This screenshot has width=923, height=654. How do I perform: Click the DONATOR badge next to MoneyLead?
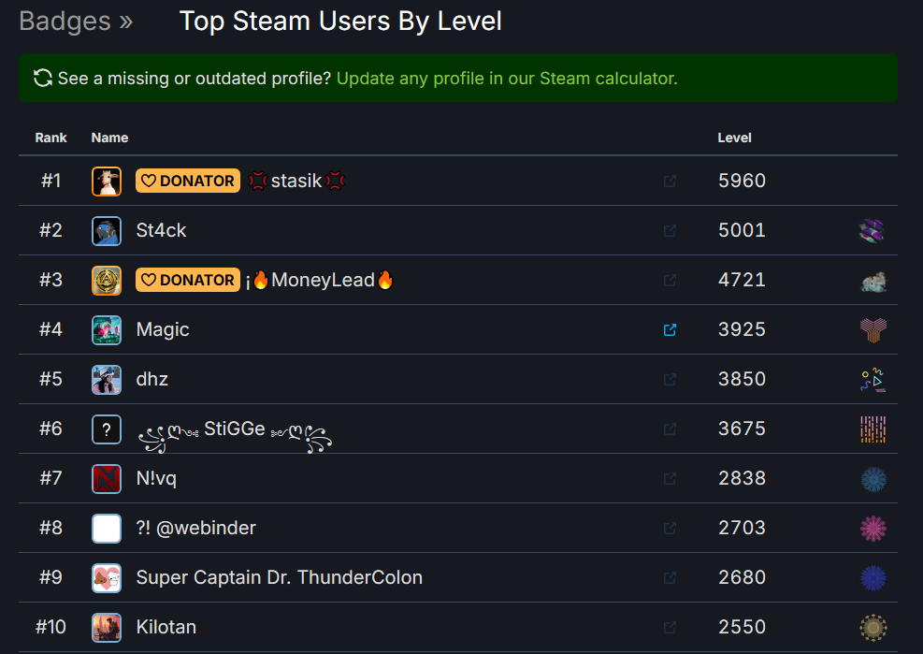pyautogui.click(x=187, y=280)
